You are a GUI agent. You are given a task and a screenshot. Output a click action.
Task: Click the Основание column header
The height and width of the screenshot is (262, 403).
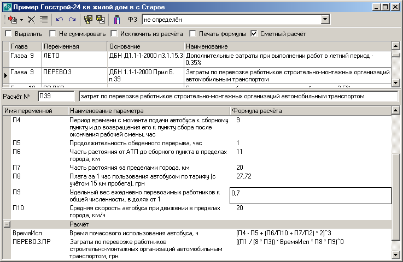click(146, 46)
